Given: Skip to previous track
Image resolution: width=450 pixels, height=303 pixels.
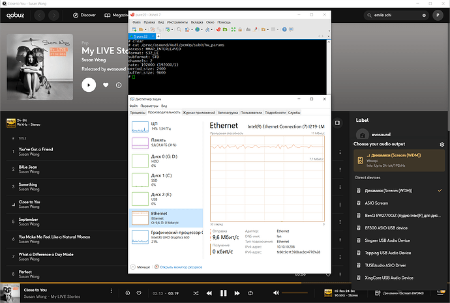Looking at the screenshot, I should coord(209,293).
